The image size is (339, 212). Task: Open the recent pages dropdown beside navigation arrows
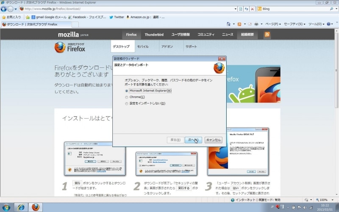tap(16, 9)
